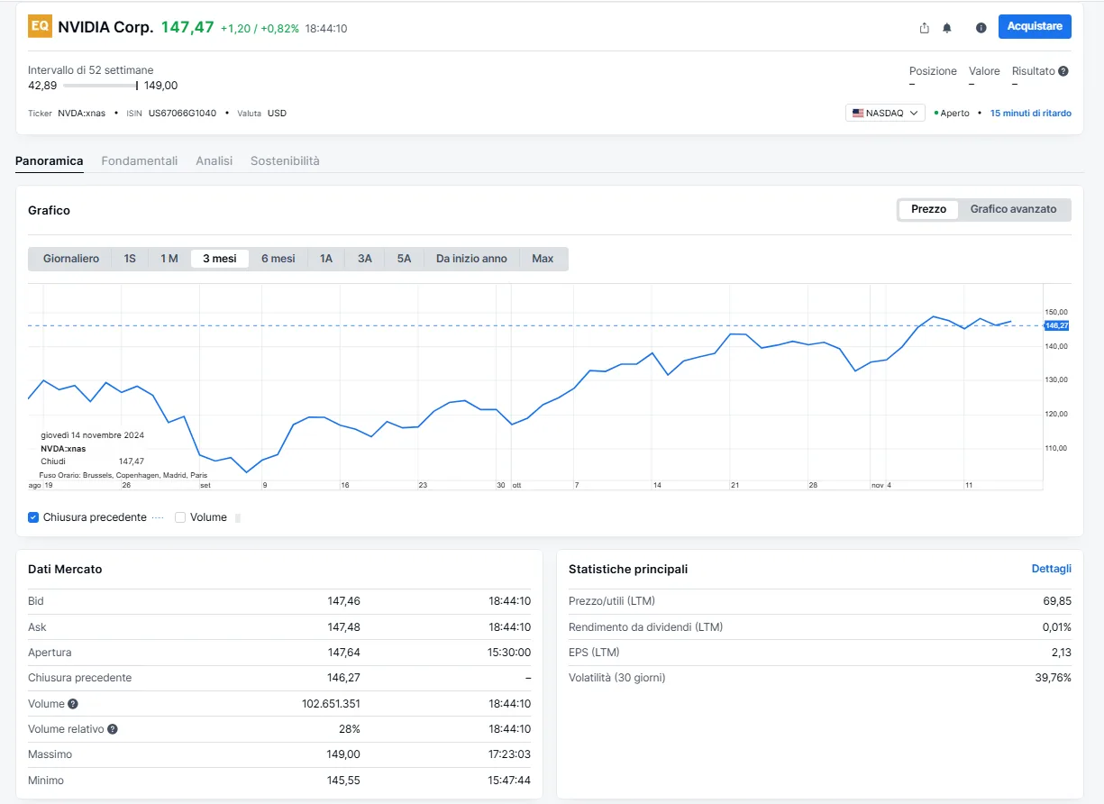Viewport: 1104px width, 804px height.
Task: Open the Dettagli link
Action: tap(1052, 569)
